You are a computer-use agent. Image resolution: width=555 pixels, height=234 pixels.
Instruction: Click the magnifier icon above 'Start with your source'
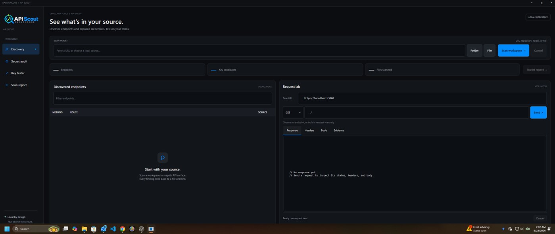(162, 157)
